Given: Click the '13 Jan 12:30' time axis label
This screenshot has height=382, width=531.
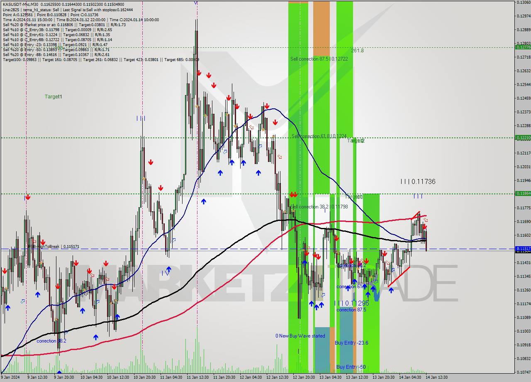Looking at the screenshot, I should click(x=357, y=377).
